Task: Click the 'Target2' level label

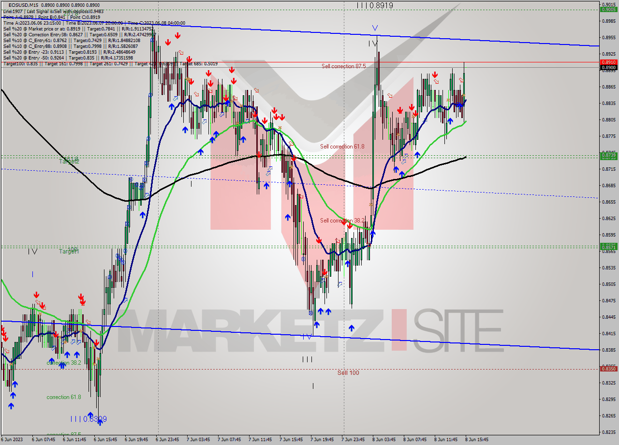Action: pyautogui.click(x=69, y=161)
